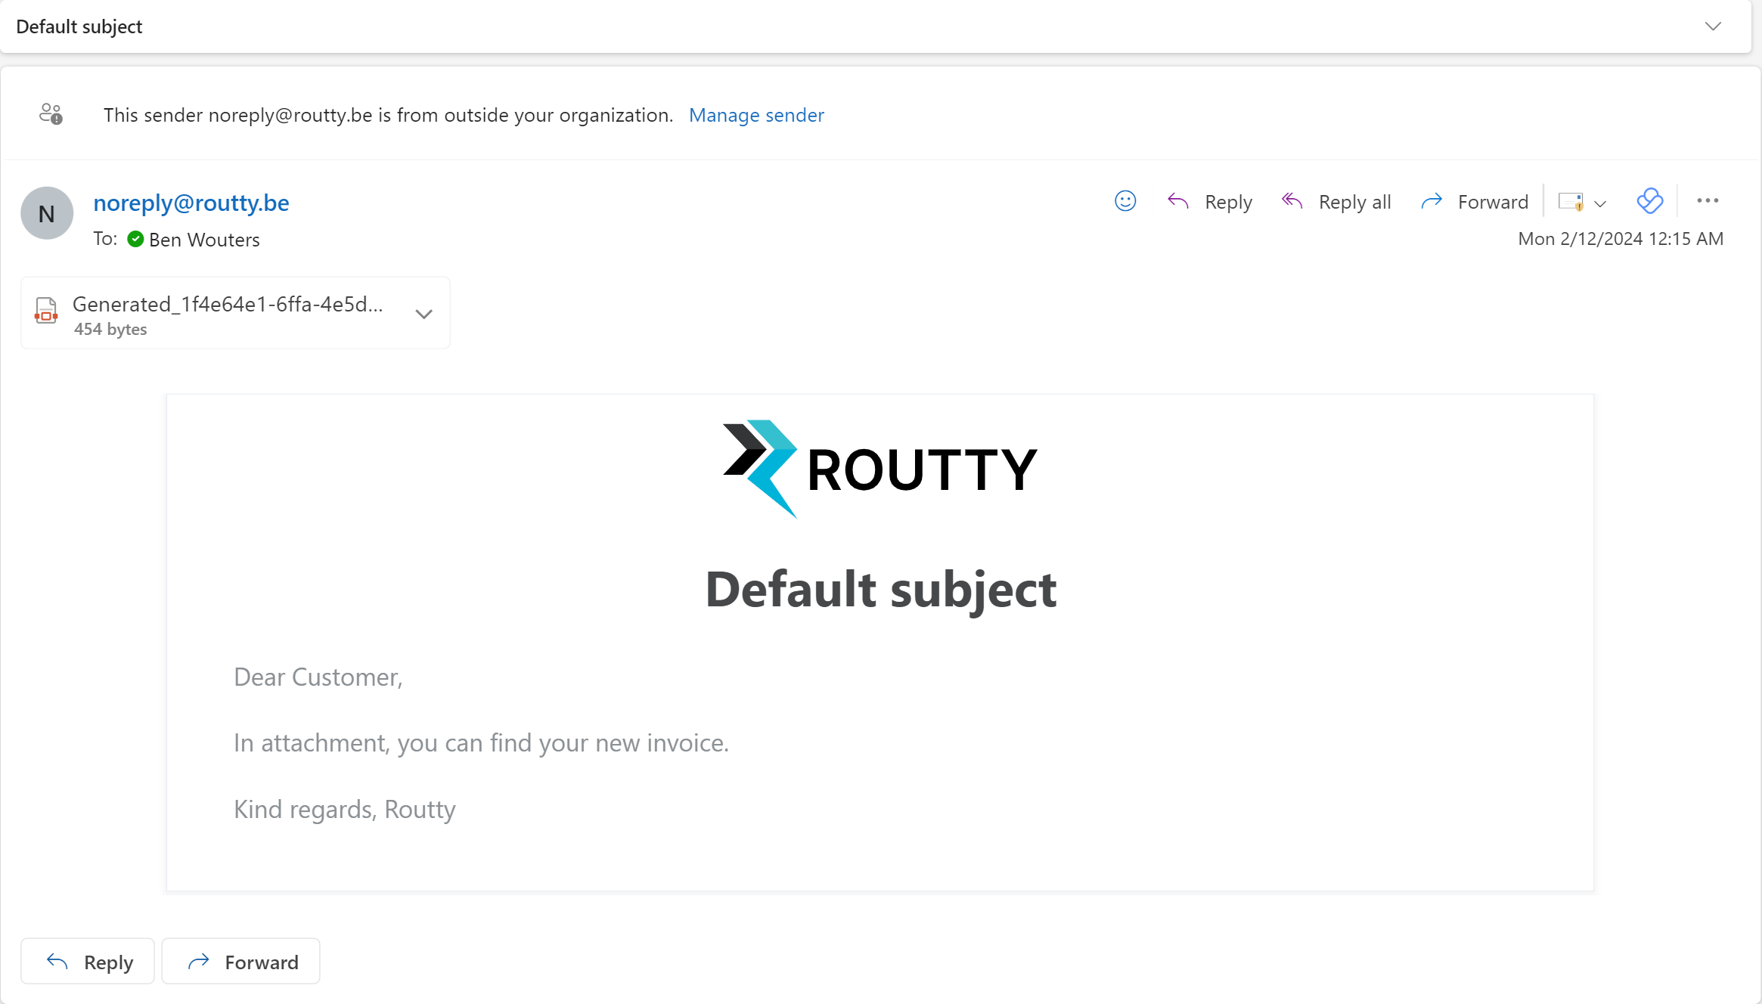Click the Routty logo image

click(880, 469)
